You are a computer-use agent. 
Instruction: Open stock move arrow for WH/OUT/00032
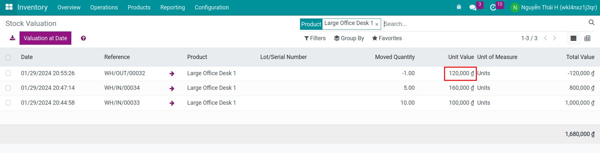pos(172,74)
